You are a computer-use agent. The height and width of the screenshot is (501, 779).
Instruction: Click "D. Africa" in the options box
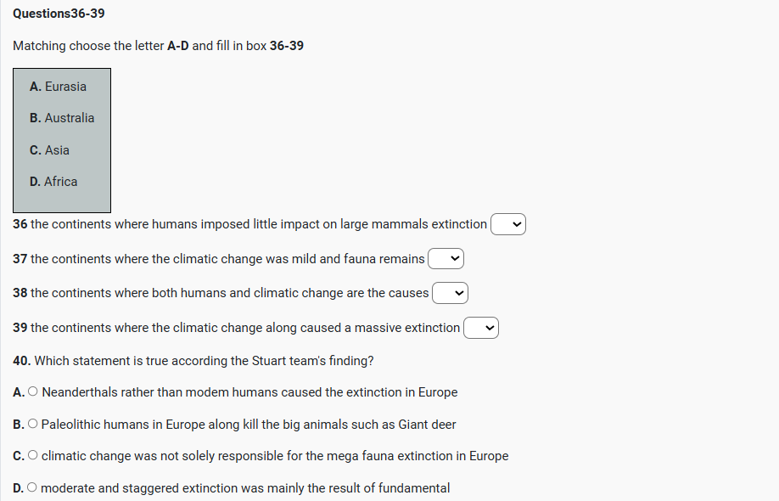pyautogui.click(x=53, y=182)
